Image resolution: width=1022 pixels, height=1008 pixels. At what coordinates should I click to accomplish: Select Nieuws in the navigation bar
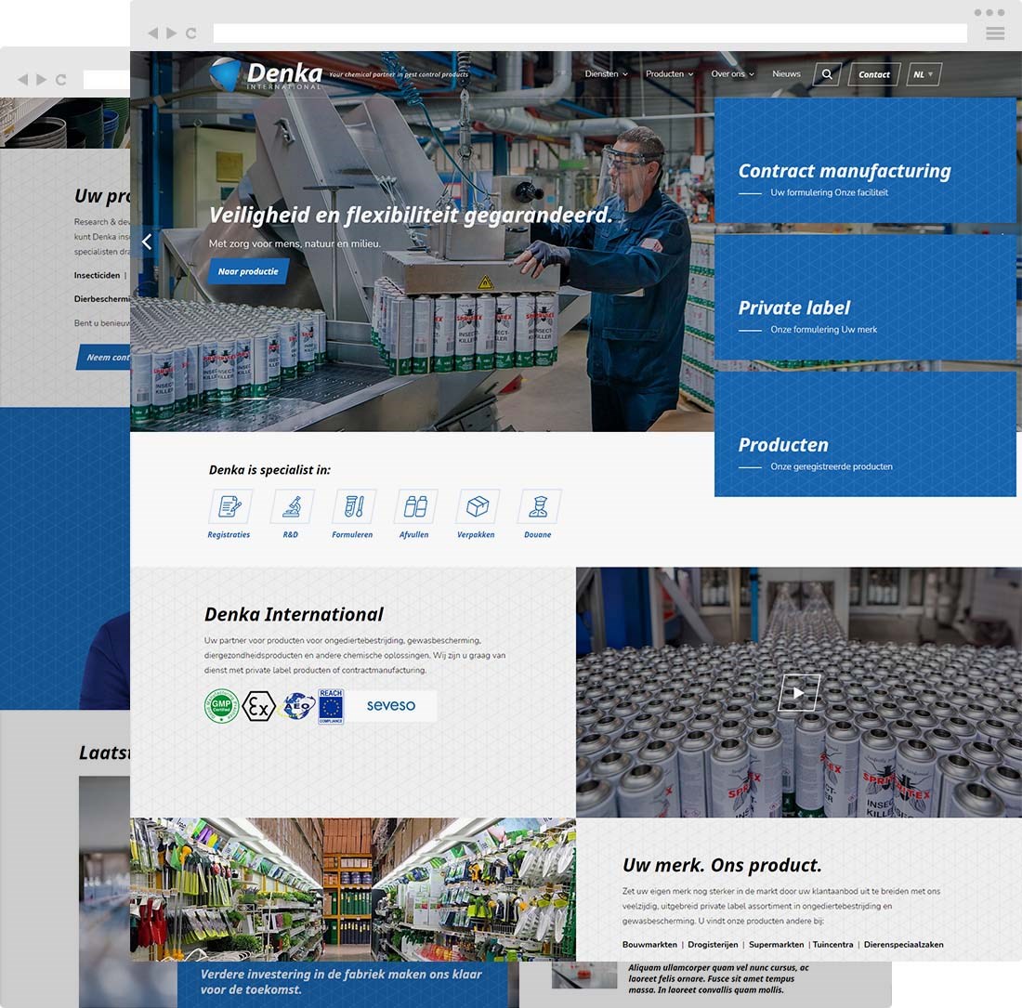pyautogui.click(x=786, y=73)
